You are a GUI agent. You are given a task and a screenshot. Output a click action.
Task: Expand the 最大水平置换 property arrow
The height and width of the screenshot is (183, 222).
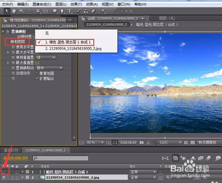(8, 52)
